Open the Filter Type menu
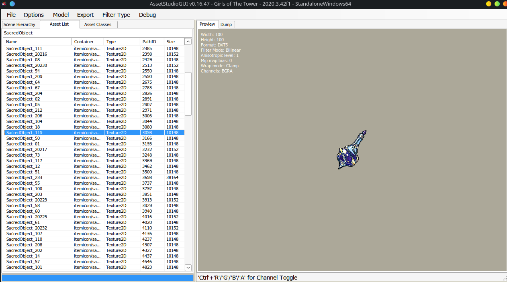This screenshot has height=282, width=507. tap(116, 15)
